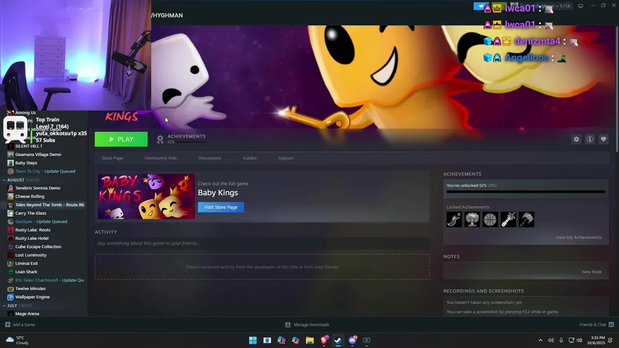Open Windows Start menu
Viewport: 619px width, 348px height.
(253, 340)
